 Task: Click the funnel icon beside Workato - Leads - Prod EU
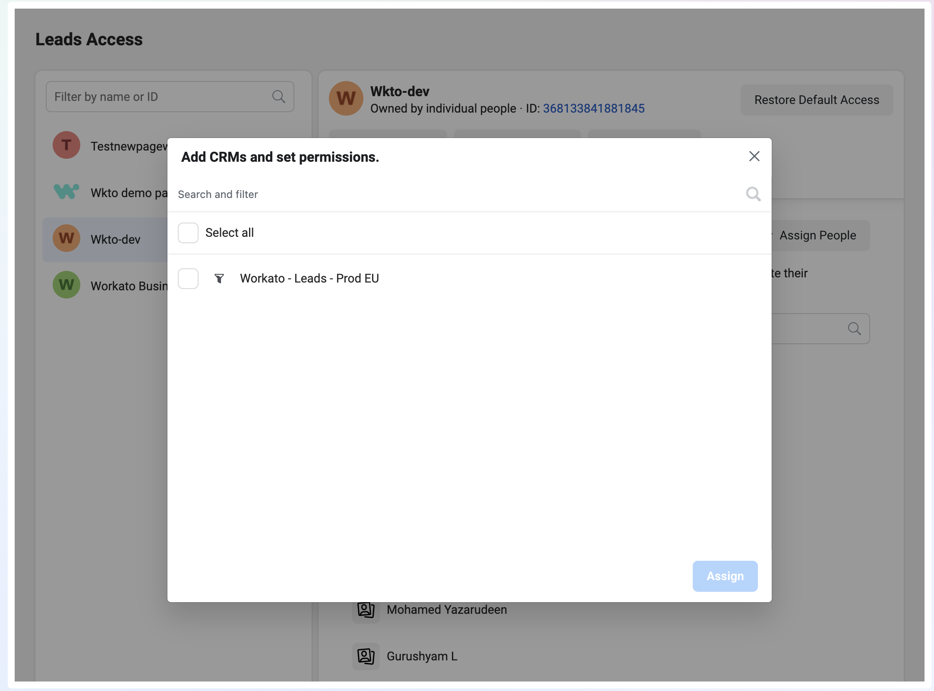pyautogui.click(x=220, y=279)
